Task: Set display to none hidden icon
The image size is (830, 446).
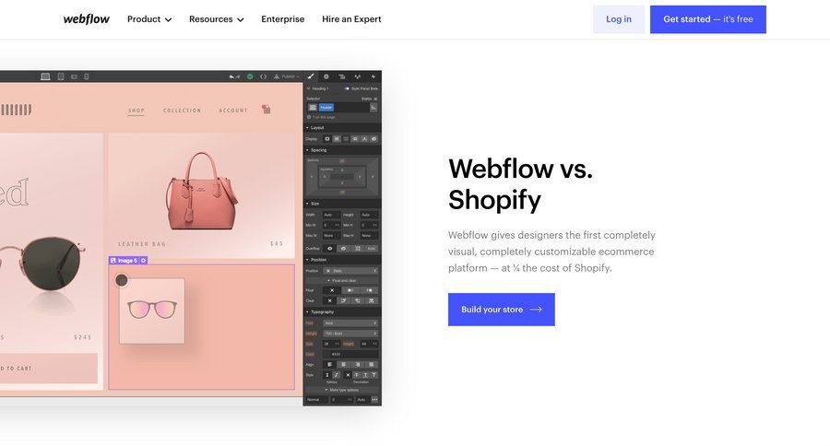Action: coord(373,138)
